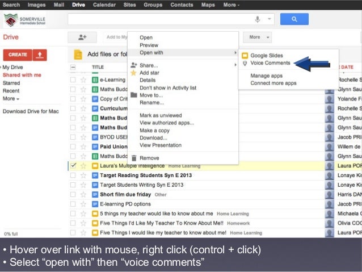The width and height of the screenshot is (362, 272).
Task: Expand the More menu in top bar
Action: 231,5
